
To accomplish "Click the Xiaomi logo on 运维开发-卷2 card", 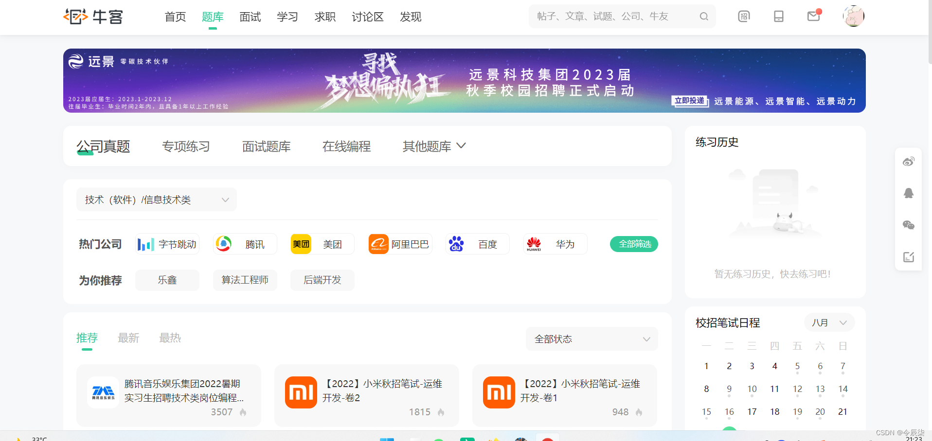I will [301, 392].
